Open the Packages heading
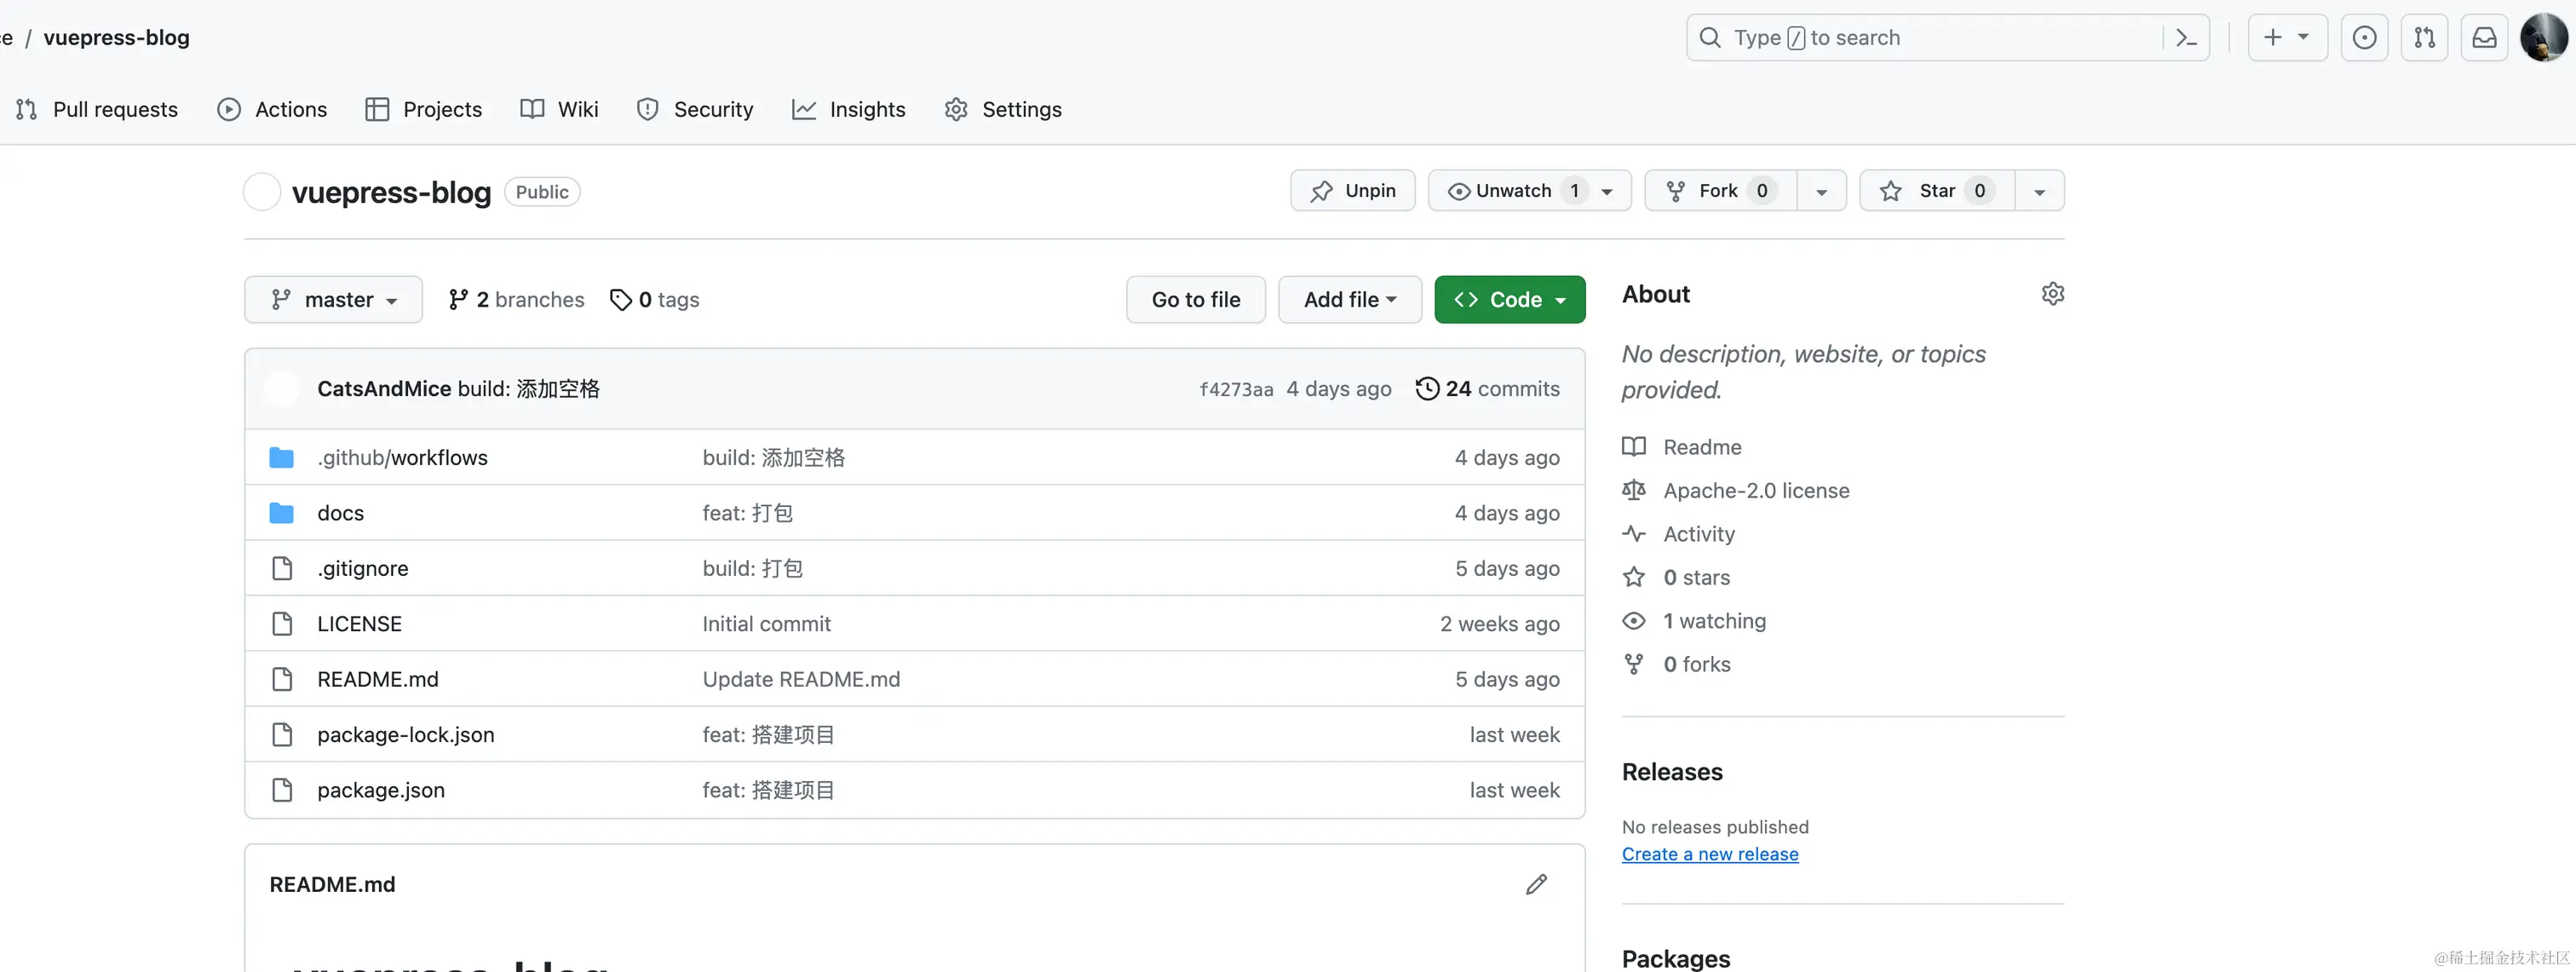This screenshot has width=2576, height=972. (x=1676, y=958)
